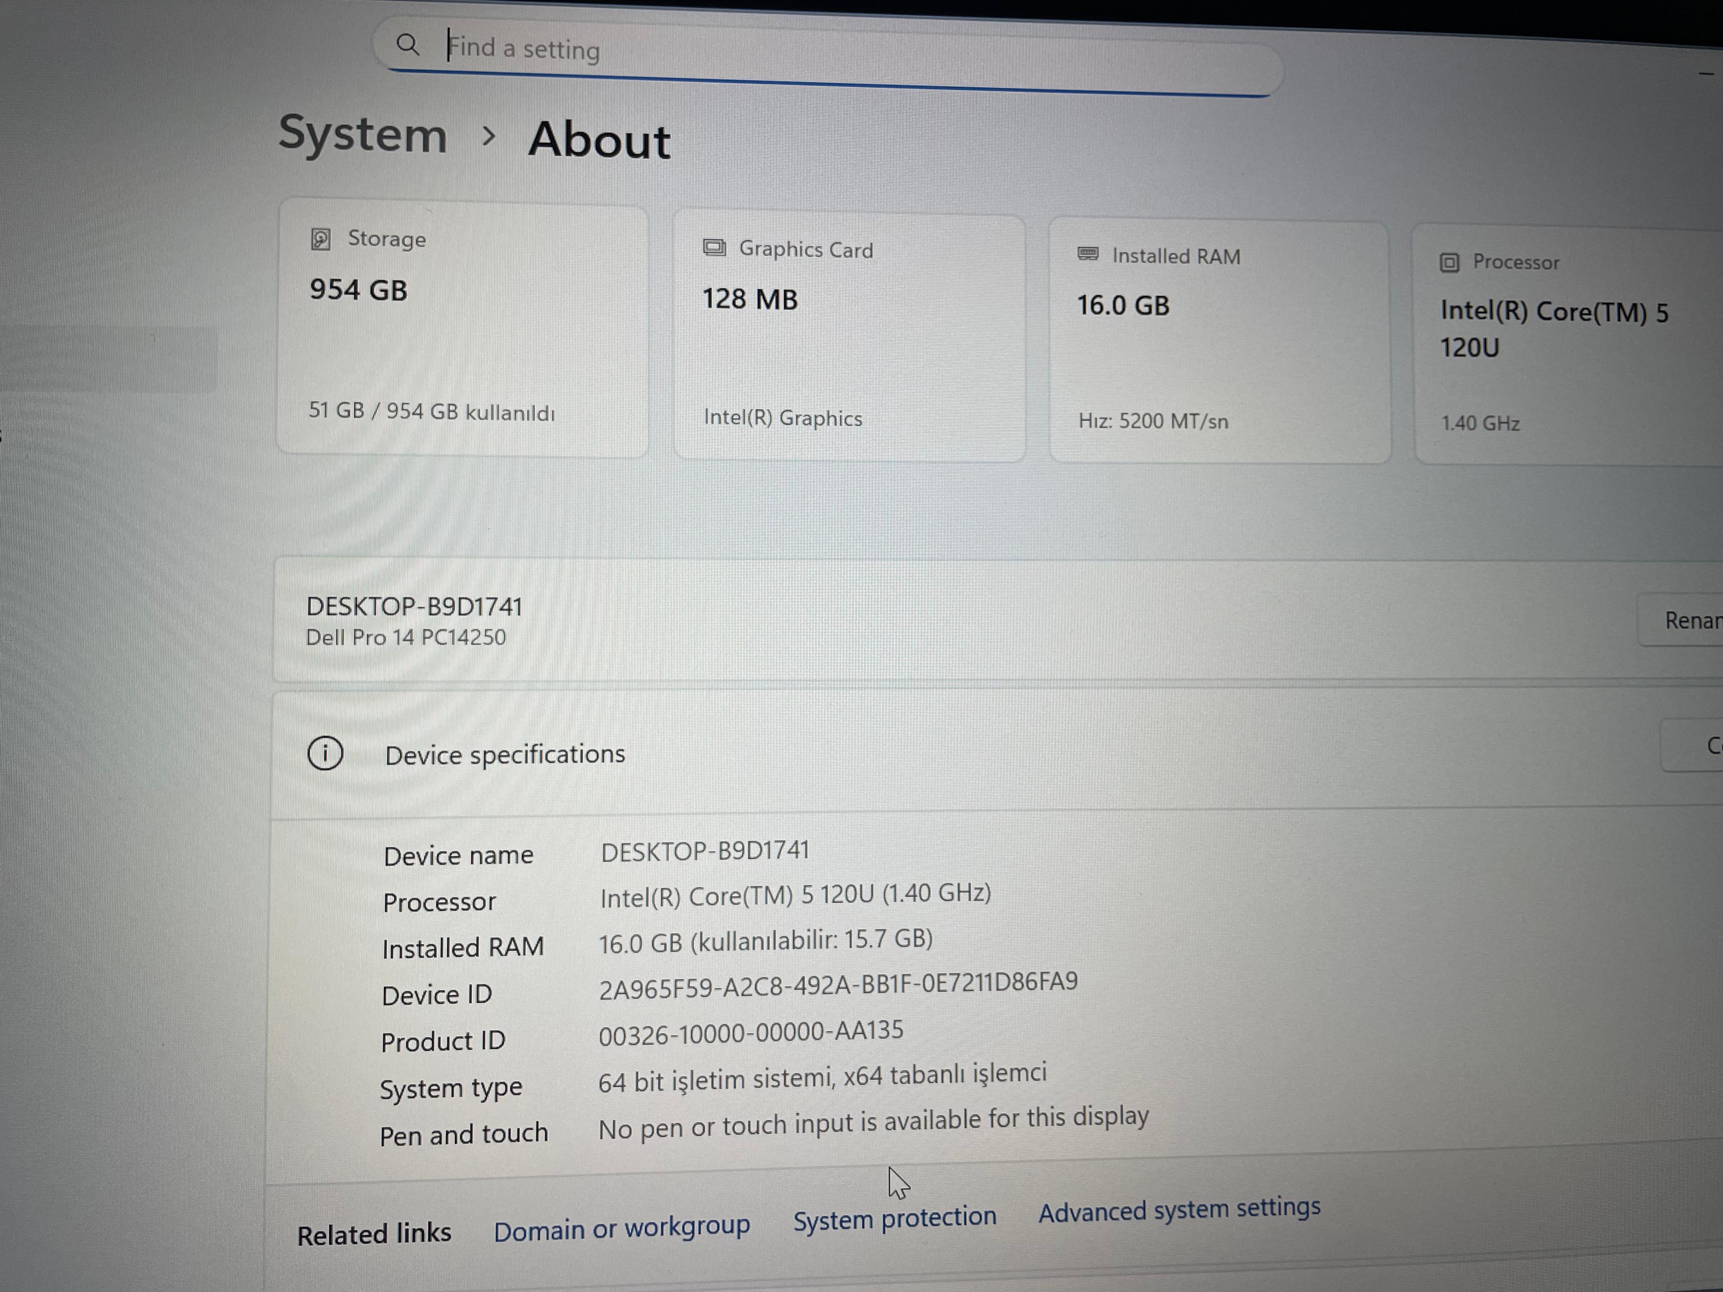1723x1292 pixels.
Task: Click the search magnifier icon
Action: (x=407, y=44)
